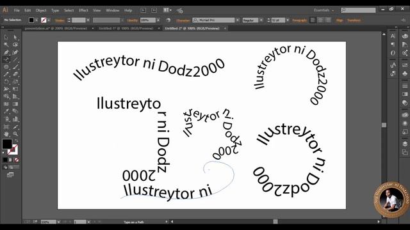
Task: Select the Rotate tool
Action: click(6, 82)
